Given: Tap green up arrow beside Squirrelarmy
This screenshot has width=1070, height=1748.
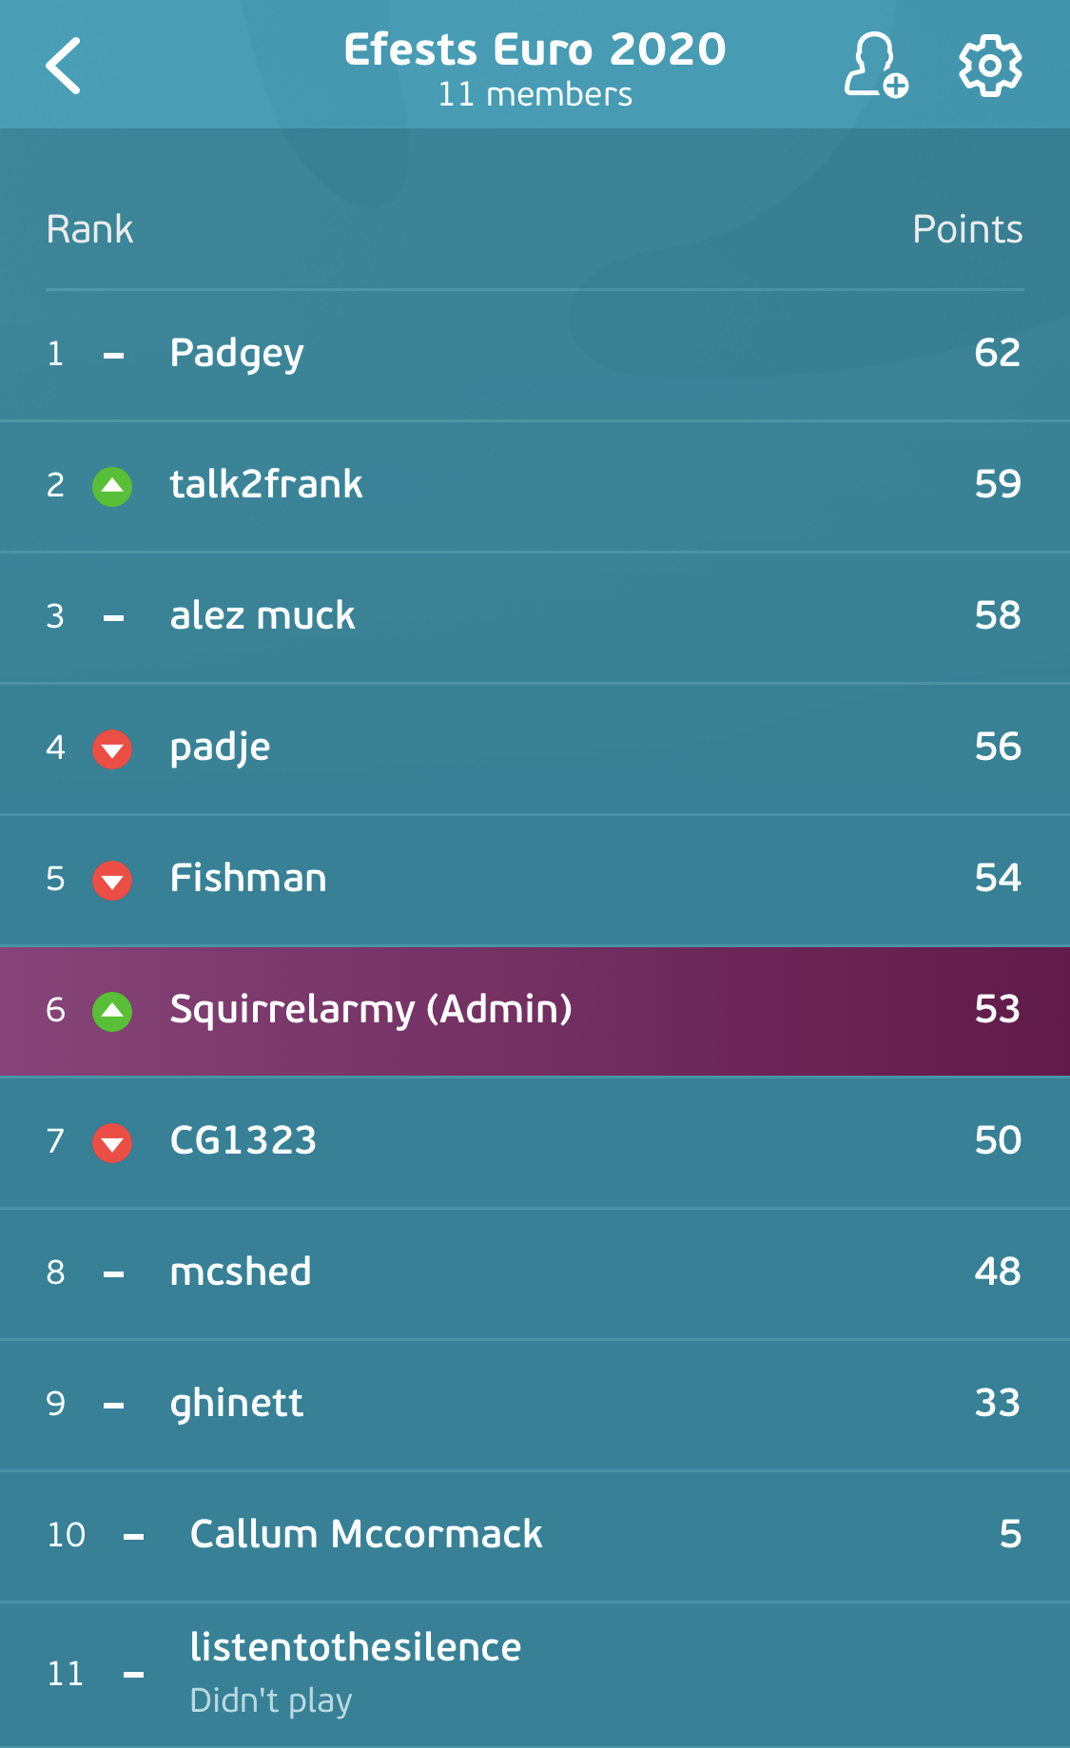Looking at the screenshot, I should (x=112, y=1011).
